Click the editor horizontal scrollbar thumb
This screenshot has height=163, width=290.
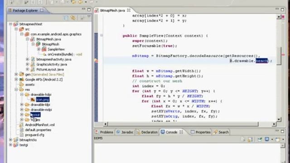183,124
